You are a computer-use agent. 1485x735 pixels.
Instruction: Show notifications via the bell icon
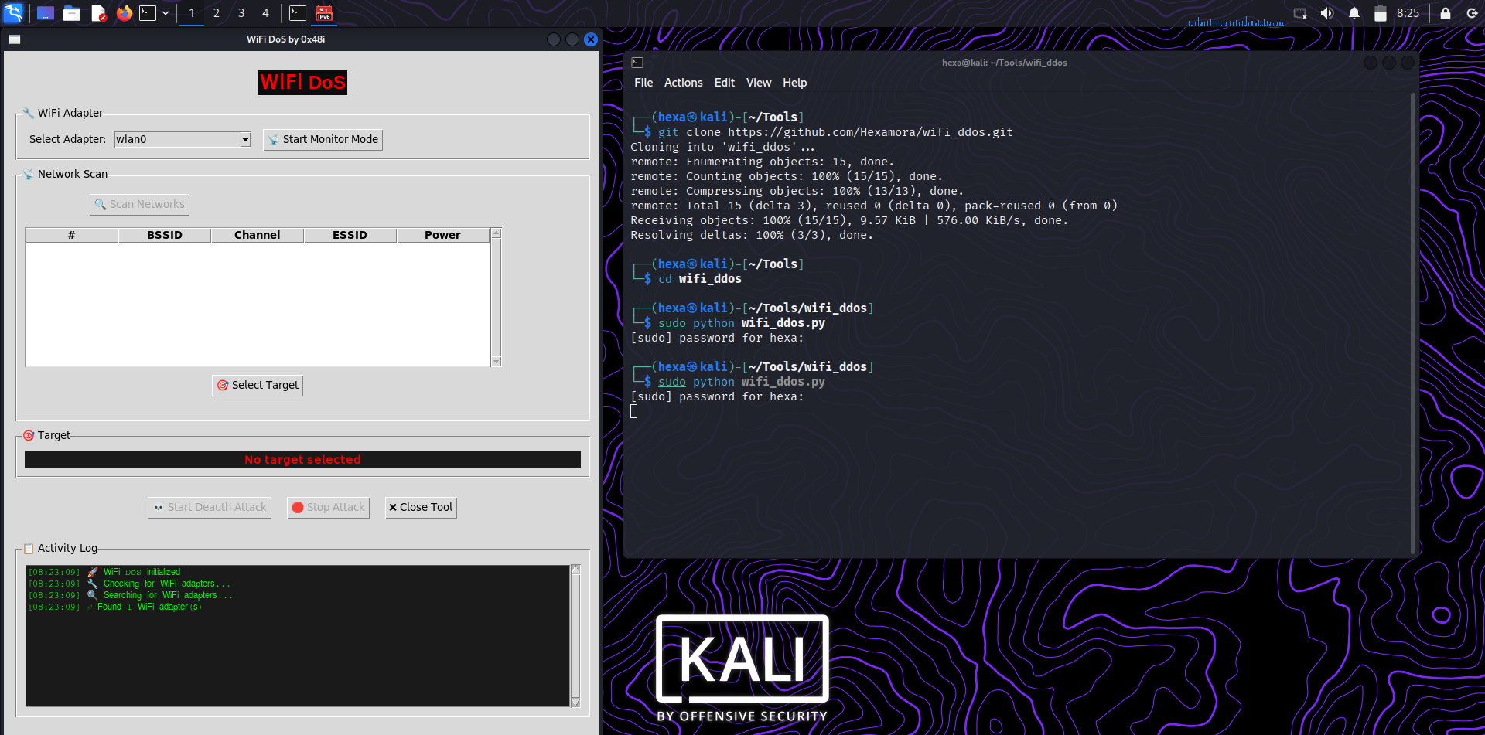coord(1354,13)
